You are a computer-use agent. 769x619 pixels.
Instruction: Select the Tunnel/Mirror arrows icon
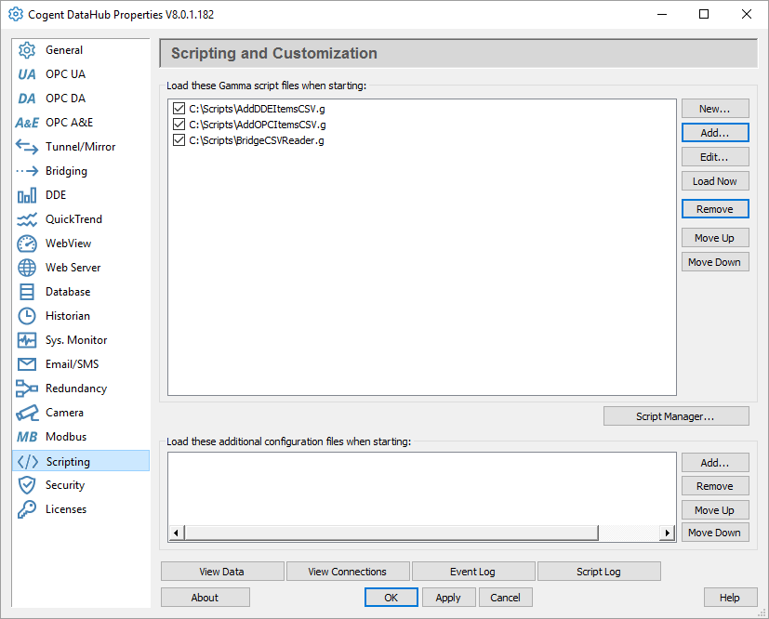click(27, 147)
